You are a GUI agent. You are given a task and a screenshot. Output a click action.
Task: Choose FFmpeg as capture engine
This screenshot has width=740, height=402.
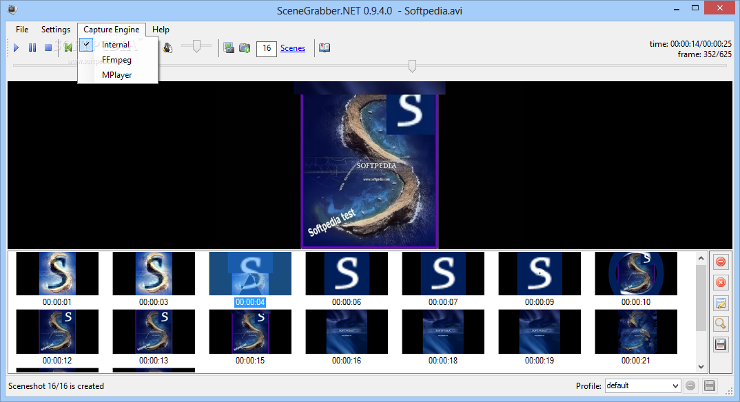click(118, 60)
